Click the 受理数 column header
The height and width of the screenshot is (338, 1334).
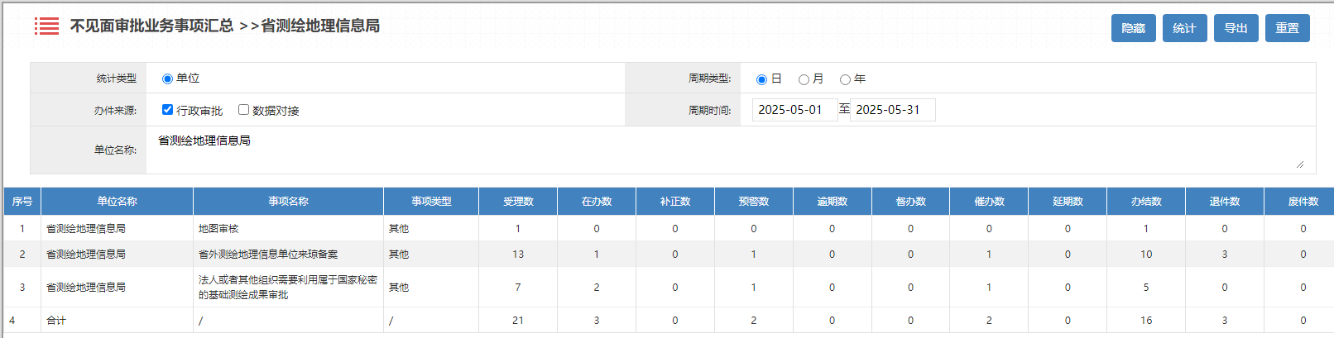[x=518, y=202]
